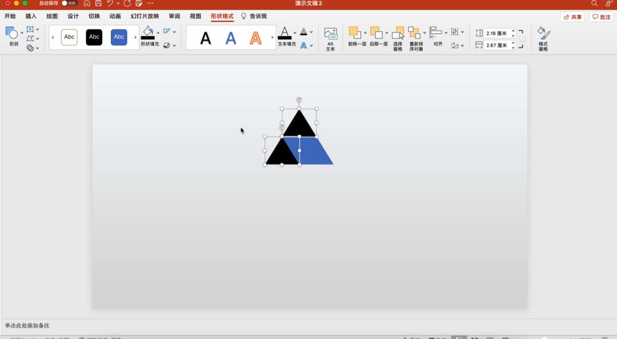The height and width of the screenshot is (339, 617).
Task: Expand the text box dropdown arrow
Action: pos(37,29)
